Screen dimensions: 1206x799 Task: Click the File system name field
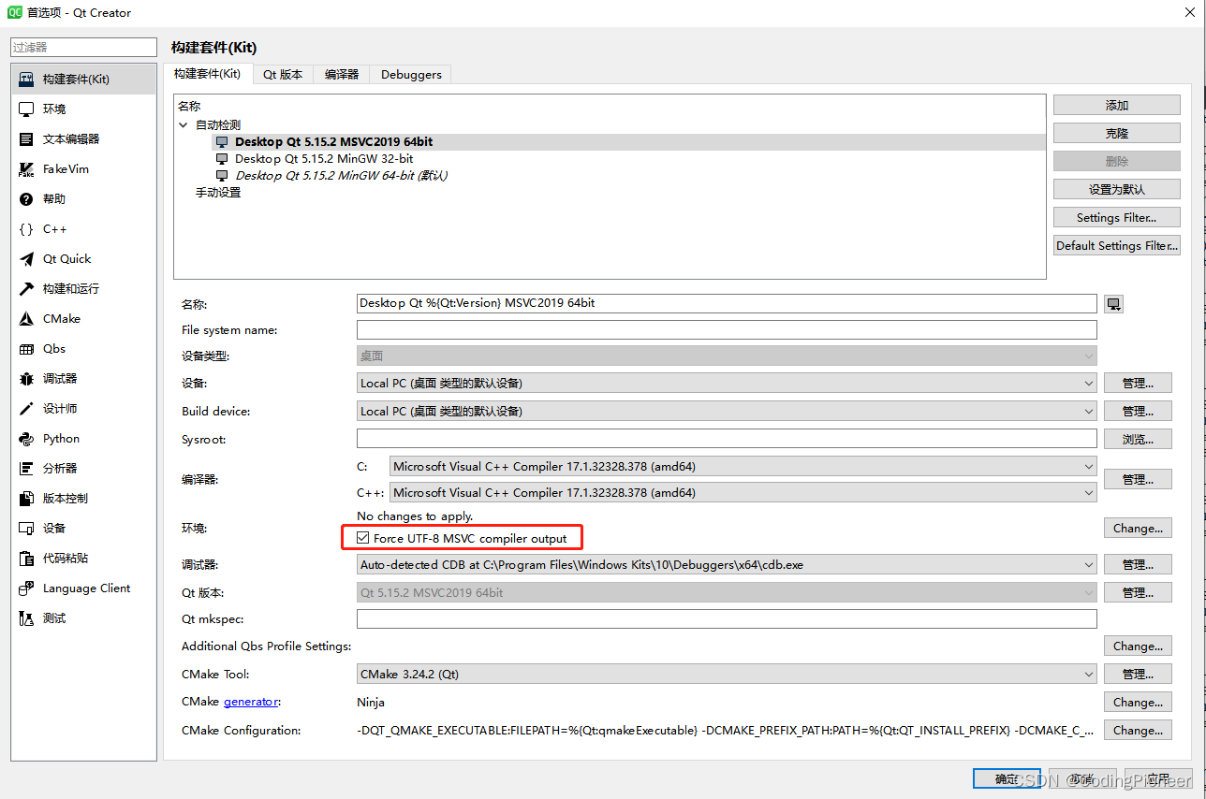point(727,329)
